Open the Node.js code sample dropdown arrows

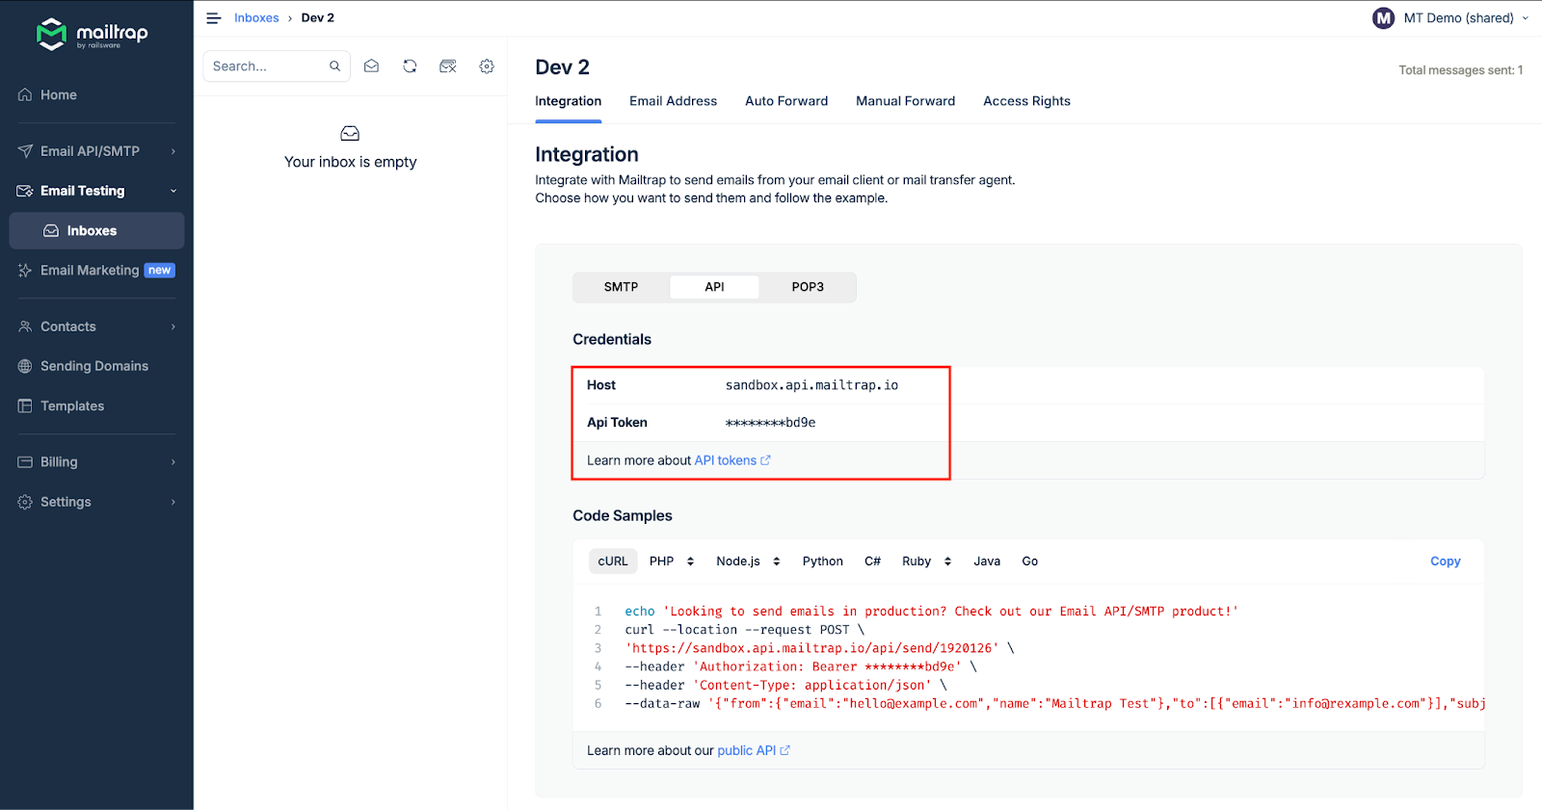(777, 562)
